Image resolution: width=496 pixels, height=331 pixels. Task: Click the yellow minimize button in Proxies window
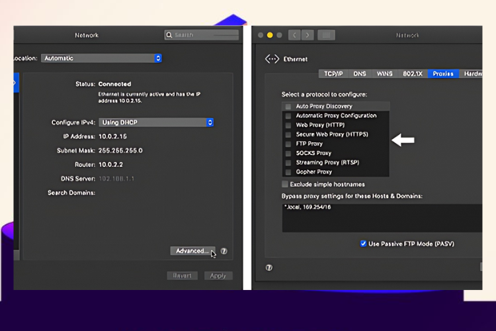tap(270, 35)
